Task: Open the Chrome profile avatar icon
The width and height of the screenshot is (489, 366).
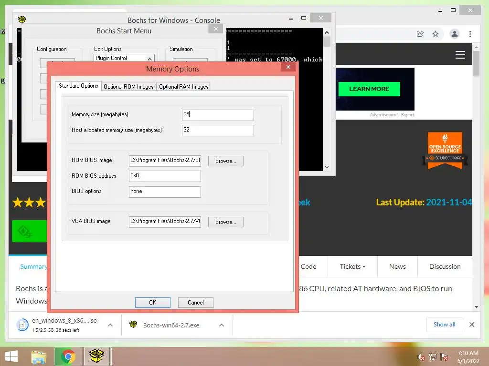Action: click(455, 34)
